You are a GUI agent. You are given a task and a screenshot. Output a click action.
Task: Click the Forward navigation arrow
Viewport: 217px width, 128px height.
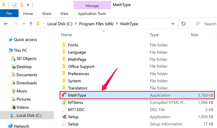point(16,24)
